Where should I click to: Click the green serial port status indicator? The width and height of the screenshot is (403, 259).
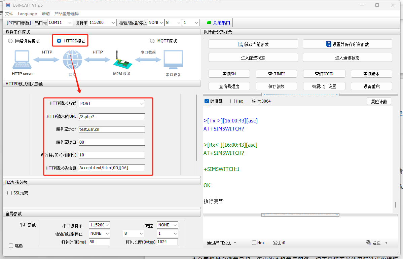[x=209, y=23]
